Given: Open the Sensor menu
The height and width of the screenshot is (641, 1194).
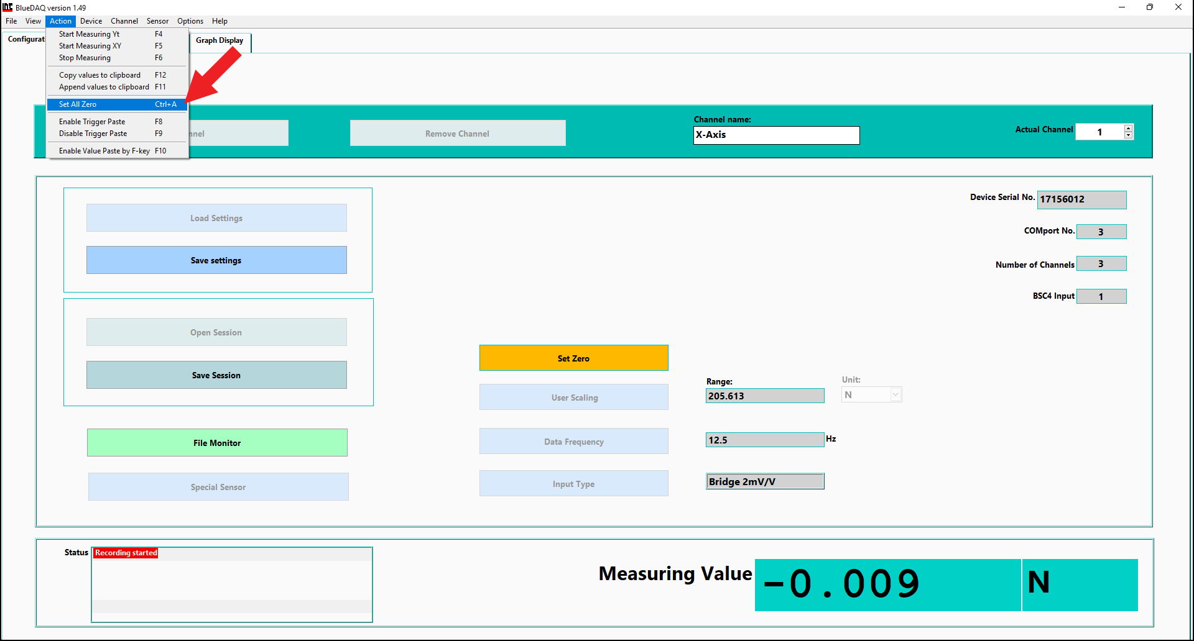Looking at the screenshot, I should pyautogui.click(x=157, y=21).
